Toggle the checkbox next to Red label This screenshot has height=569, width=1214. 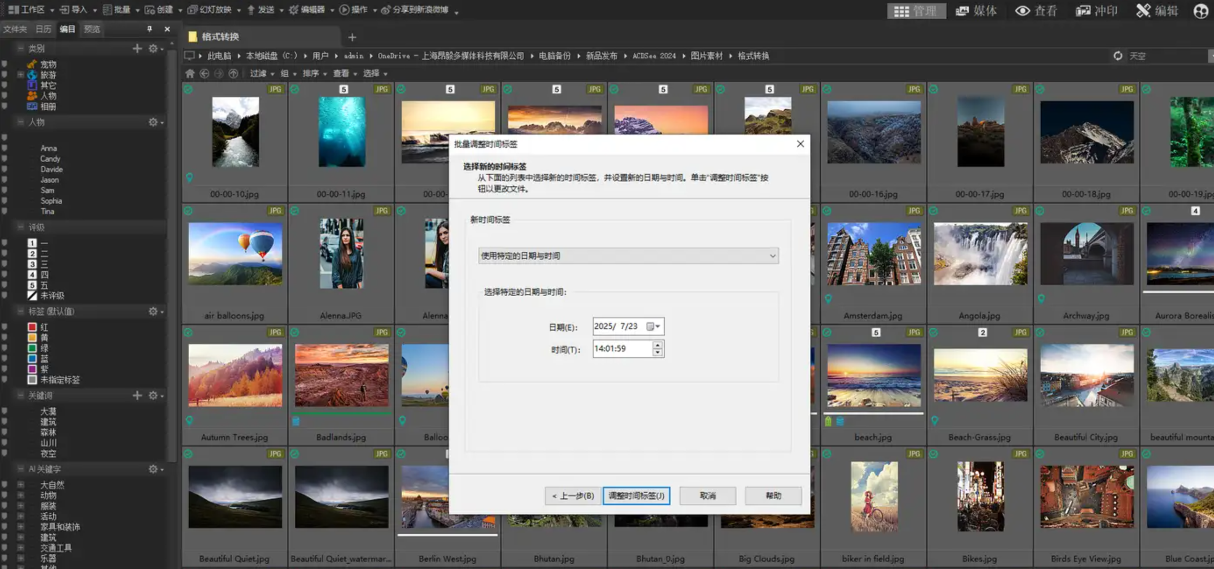[5, 327]
